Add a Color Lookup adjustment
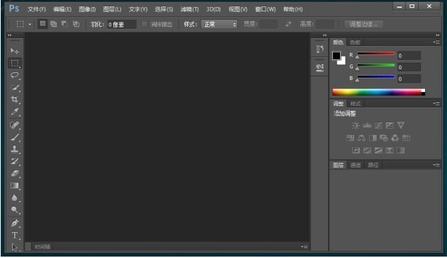This screenshot has width=447, height=258. pyautogui.click(x=406, y=138)
